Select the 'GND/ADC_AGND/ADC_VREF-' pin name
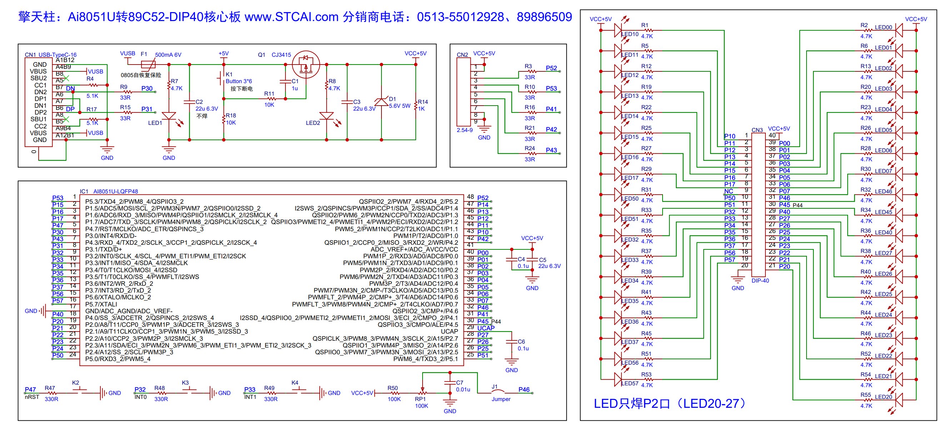943x426 pixels. click(x=129, y=311)
